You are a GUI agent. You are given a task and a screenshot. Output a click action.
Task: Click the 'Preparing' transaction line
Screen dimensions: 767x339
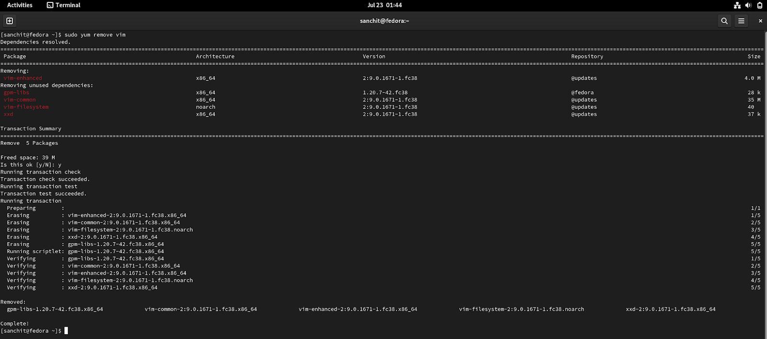(x=35, y=208)
